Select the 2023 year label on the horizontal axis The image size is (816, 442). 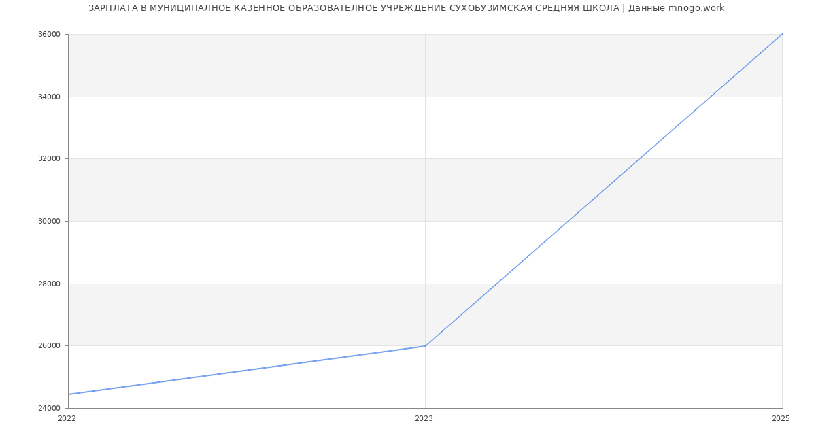pos(424,419)
